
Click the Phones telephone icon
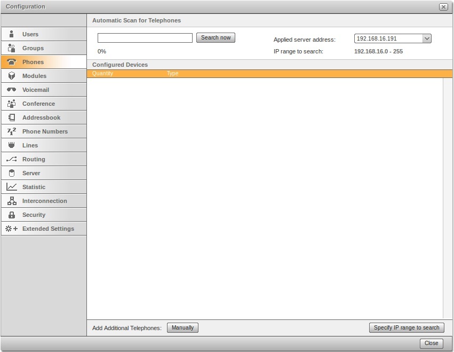pyautogui.click(x=12, y=62)
